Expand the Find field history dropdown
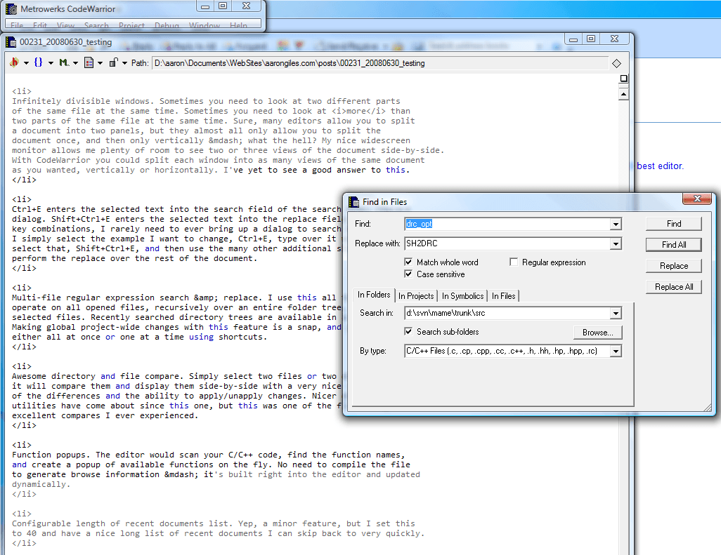The width and height of the screenshot is (721, 555). point(616,225)
